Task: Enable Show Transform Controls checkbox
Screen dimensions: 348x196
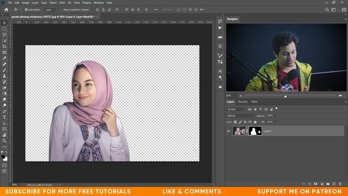Action: click(61, 10)
